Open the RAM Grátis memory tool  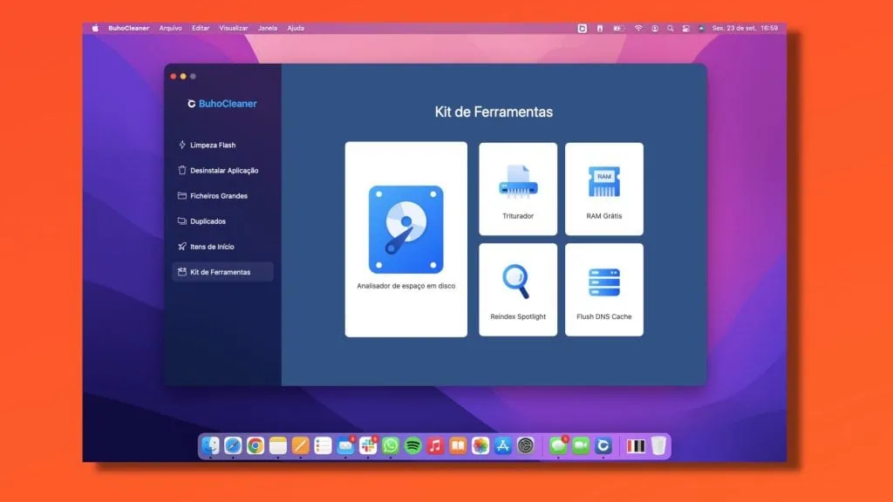coord(604,189)
